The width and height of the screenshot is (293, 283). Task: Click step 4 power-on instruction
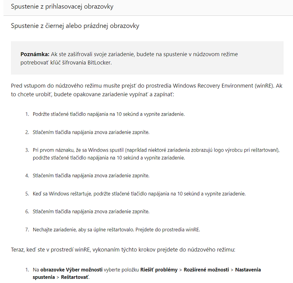[91, 176]
